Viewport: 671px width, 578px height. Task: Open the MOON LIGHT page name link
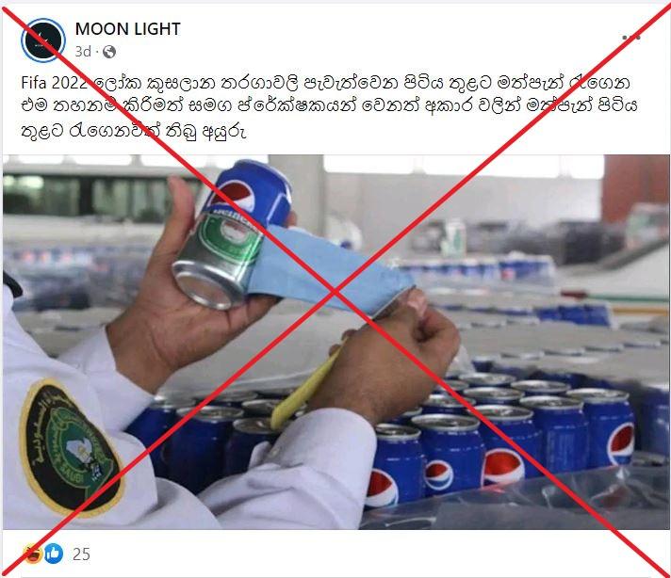coord(127,28)
